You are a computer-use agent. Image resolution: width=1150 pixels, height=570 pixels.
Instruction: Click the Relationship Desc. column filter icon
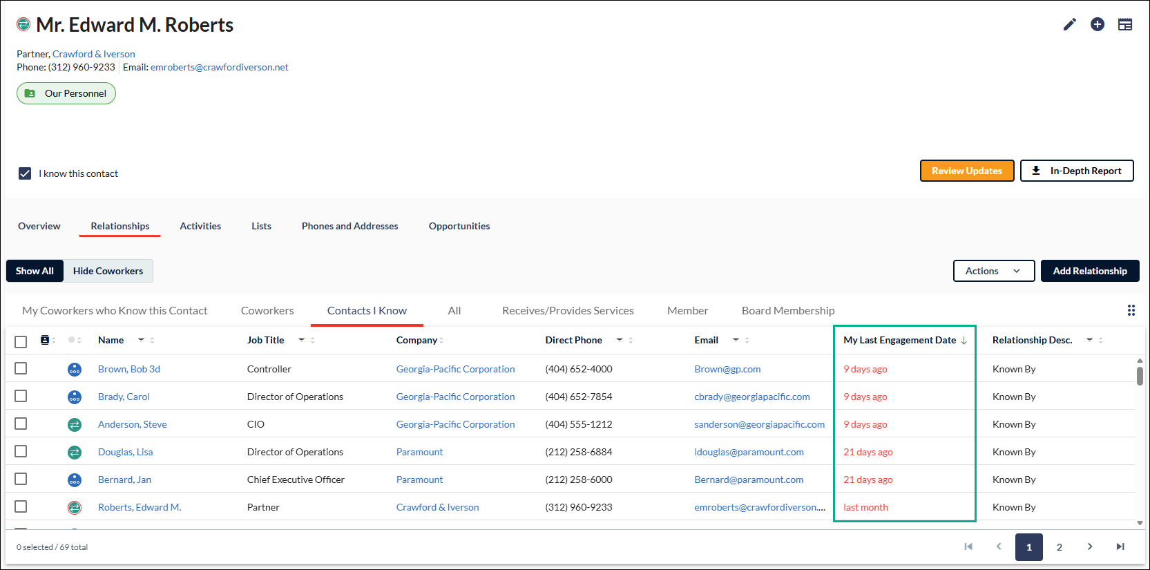point(1089,340)
